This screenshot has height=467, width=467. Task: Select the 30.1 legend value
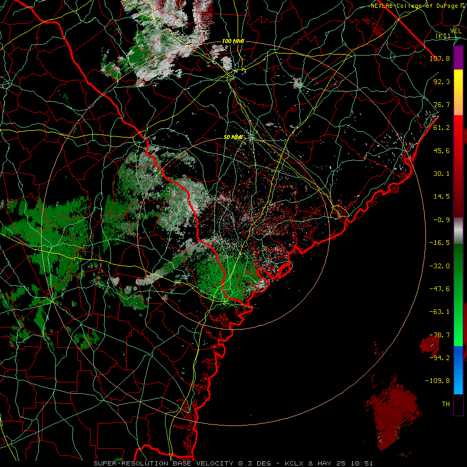tap(442, 174)
